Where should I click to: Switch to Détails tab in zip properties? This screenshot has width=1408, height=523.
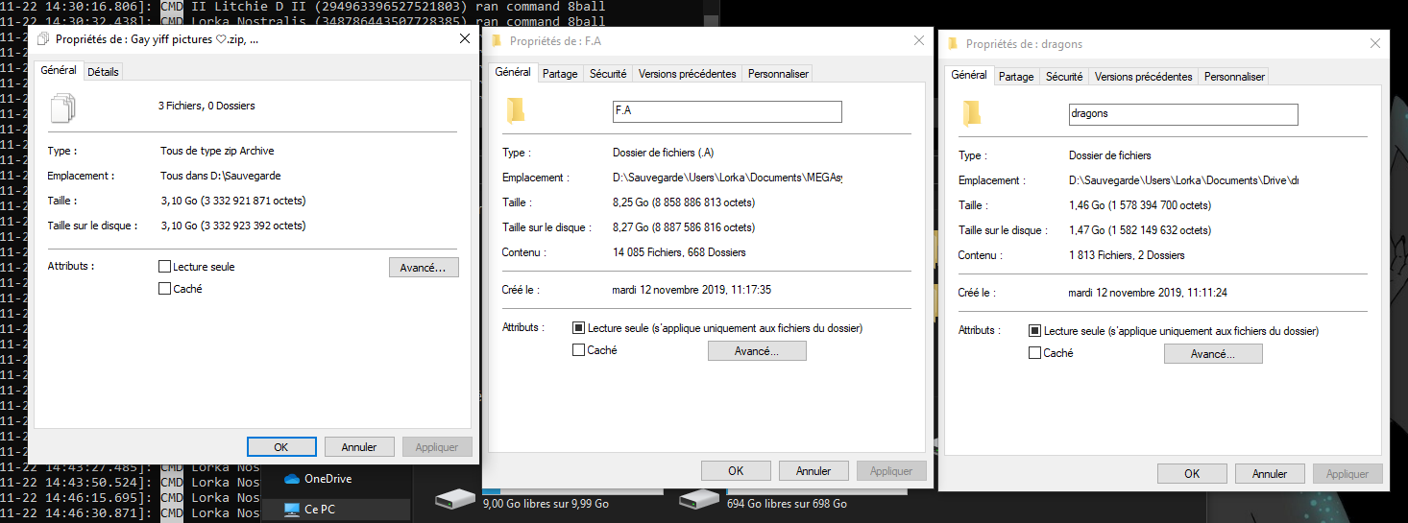104,72
